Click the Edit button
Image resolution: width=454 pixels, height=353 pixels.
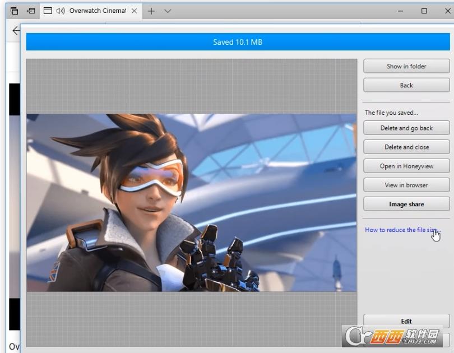[406, 321]
